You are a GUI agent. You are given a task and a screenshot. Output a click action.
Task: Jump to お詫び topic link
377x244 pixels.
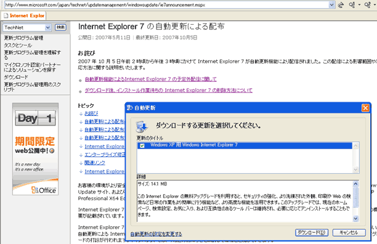tap(91, 113)
